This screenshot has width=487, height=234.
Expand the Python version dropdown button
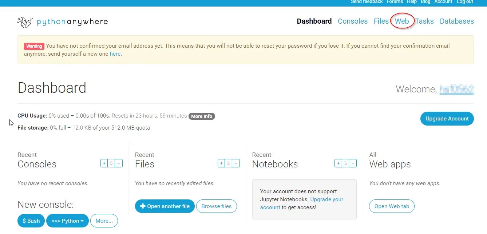[x=67, y=221]
